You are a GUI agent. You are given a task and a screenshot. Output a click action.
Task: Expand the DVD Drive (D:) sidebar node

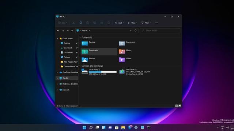[x=57, y=84]
